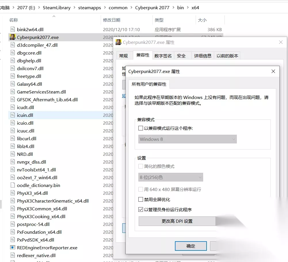This screenshot has width=288, height=262.
Task: Select the PxFoundation_x64.dll file name
Action: click(x=39, y=232)
